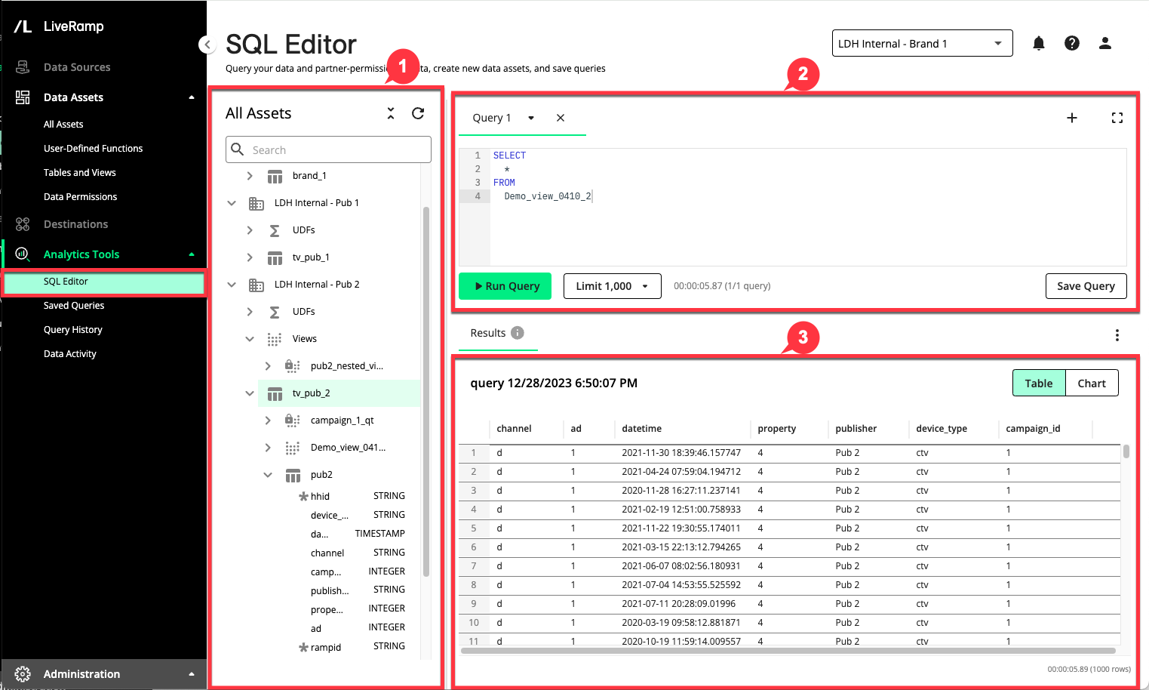Open Query 1 tab dropdown arrow
This screenshot has height=690, width=1149.
[531, 118]
